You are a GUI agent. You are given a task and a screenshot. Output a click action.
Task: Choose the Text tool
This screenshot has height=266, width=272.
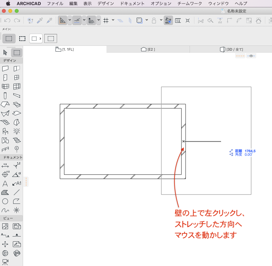pyautogui.click(x=5, y=184)
